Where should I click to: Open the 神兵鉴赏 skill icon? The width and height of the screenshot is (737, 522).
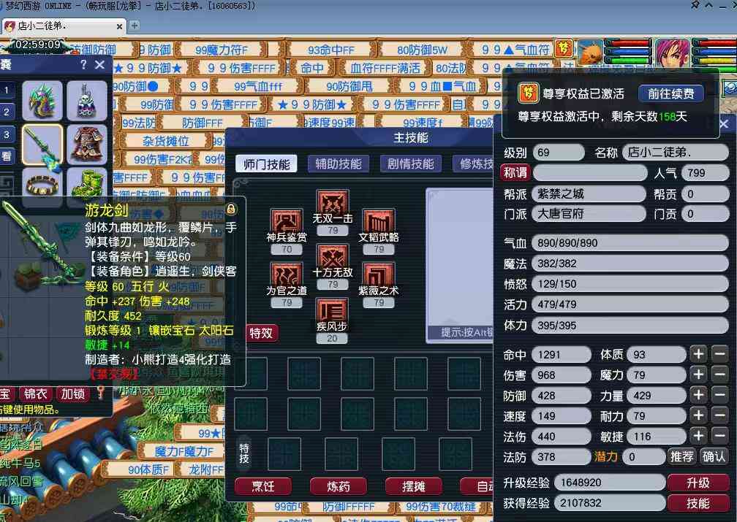(x=287, y=221)
